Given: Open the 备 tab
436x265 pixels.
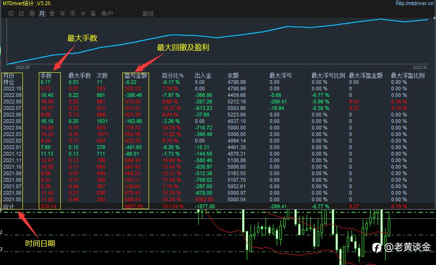Looking at the screenshot, I should pos(93,14).
